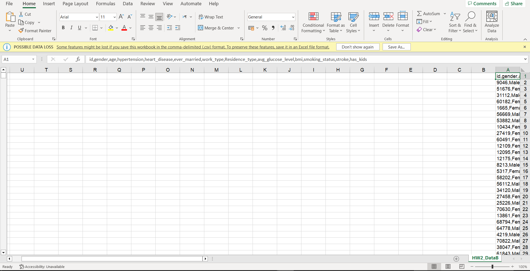This screenshot has width=530, height=271.
Task: Click the Decrease Indent icon
Action: tap(178, 28)
